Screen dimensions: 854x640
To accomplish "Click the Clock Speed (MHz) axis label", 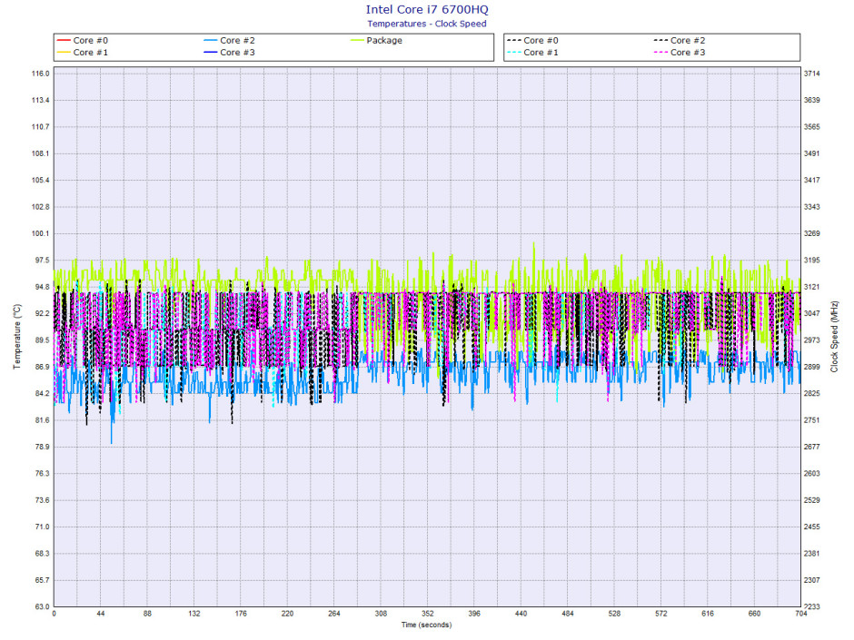I will click(x=834, y=339).
